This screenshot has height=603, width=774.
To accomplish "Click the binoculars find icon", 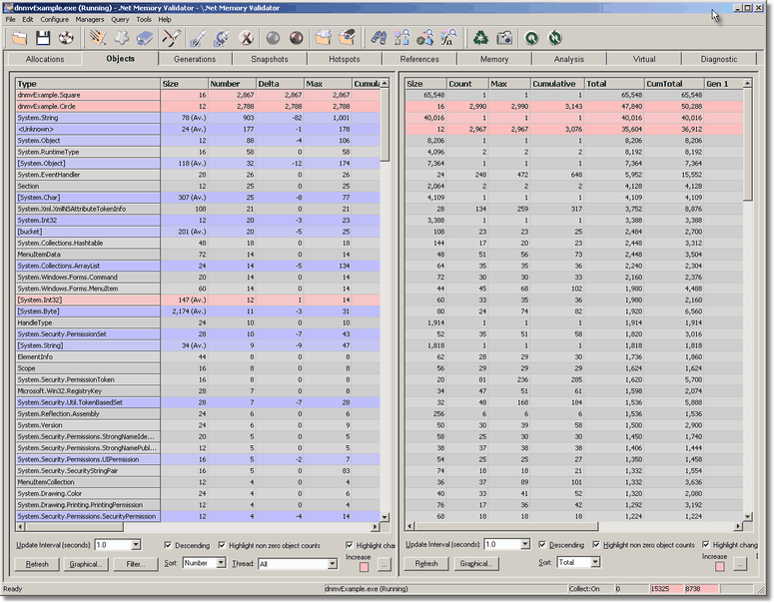I will (x=379, y=38).
